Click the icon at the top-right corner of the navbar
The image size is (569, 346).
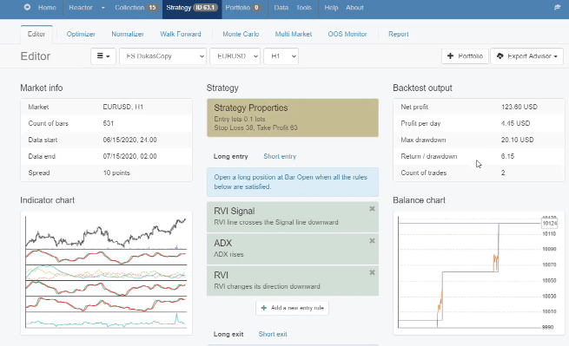click(558, 7)
